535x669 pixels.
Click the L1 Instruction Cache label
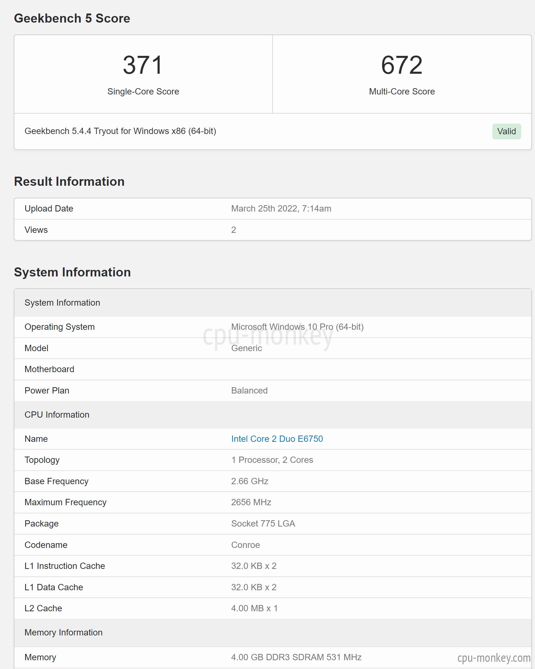[65, 566]
